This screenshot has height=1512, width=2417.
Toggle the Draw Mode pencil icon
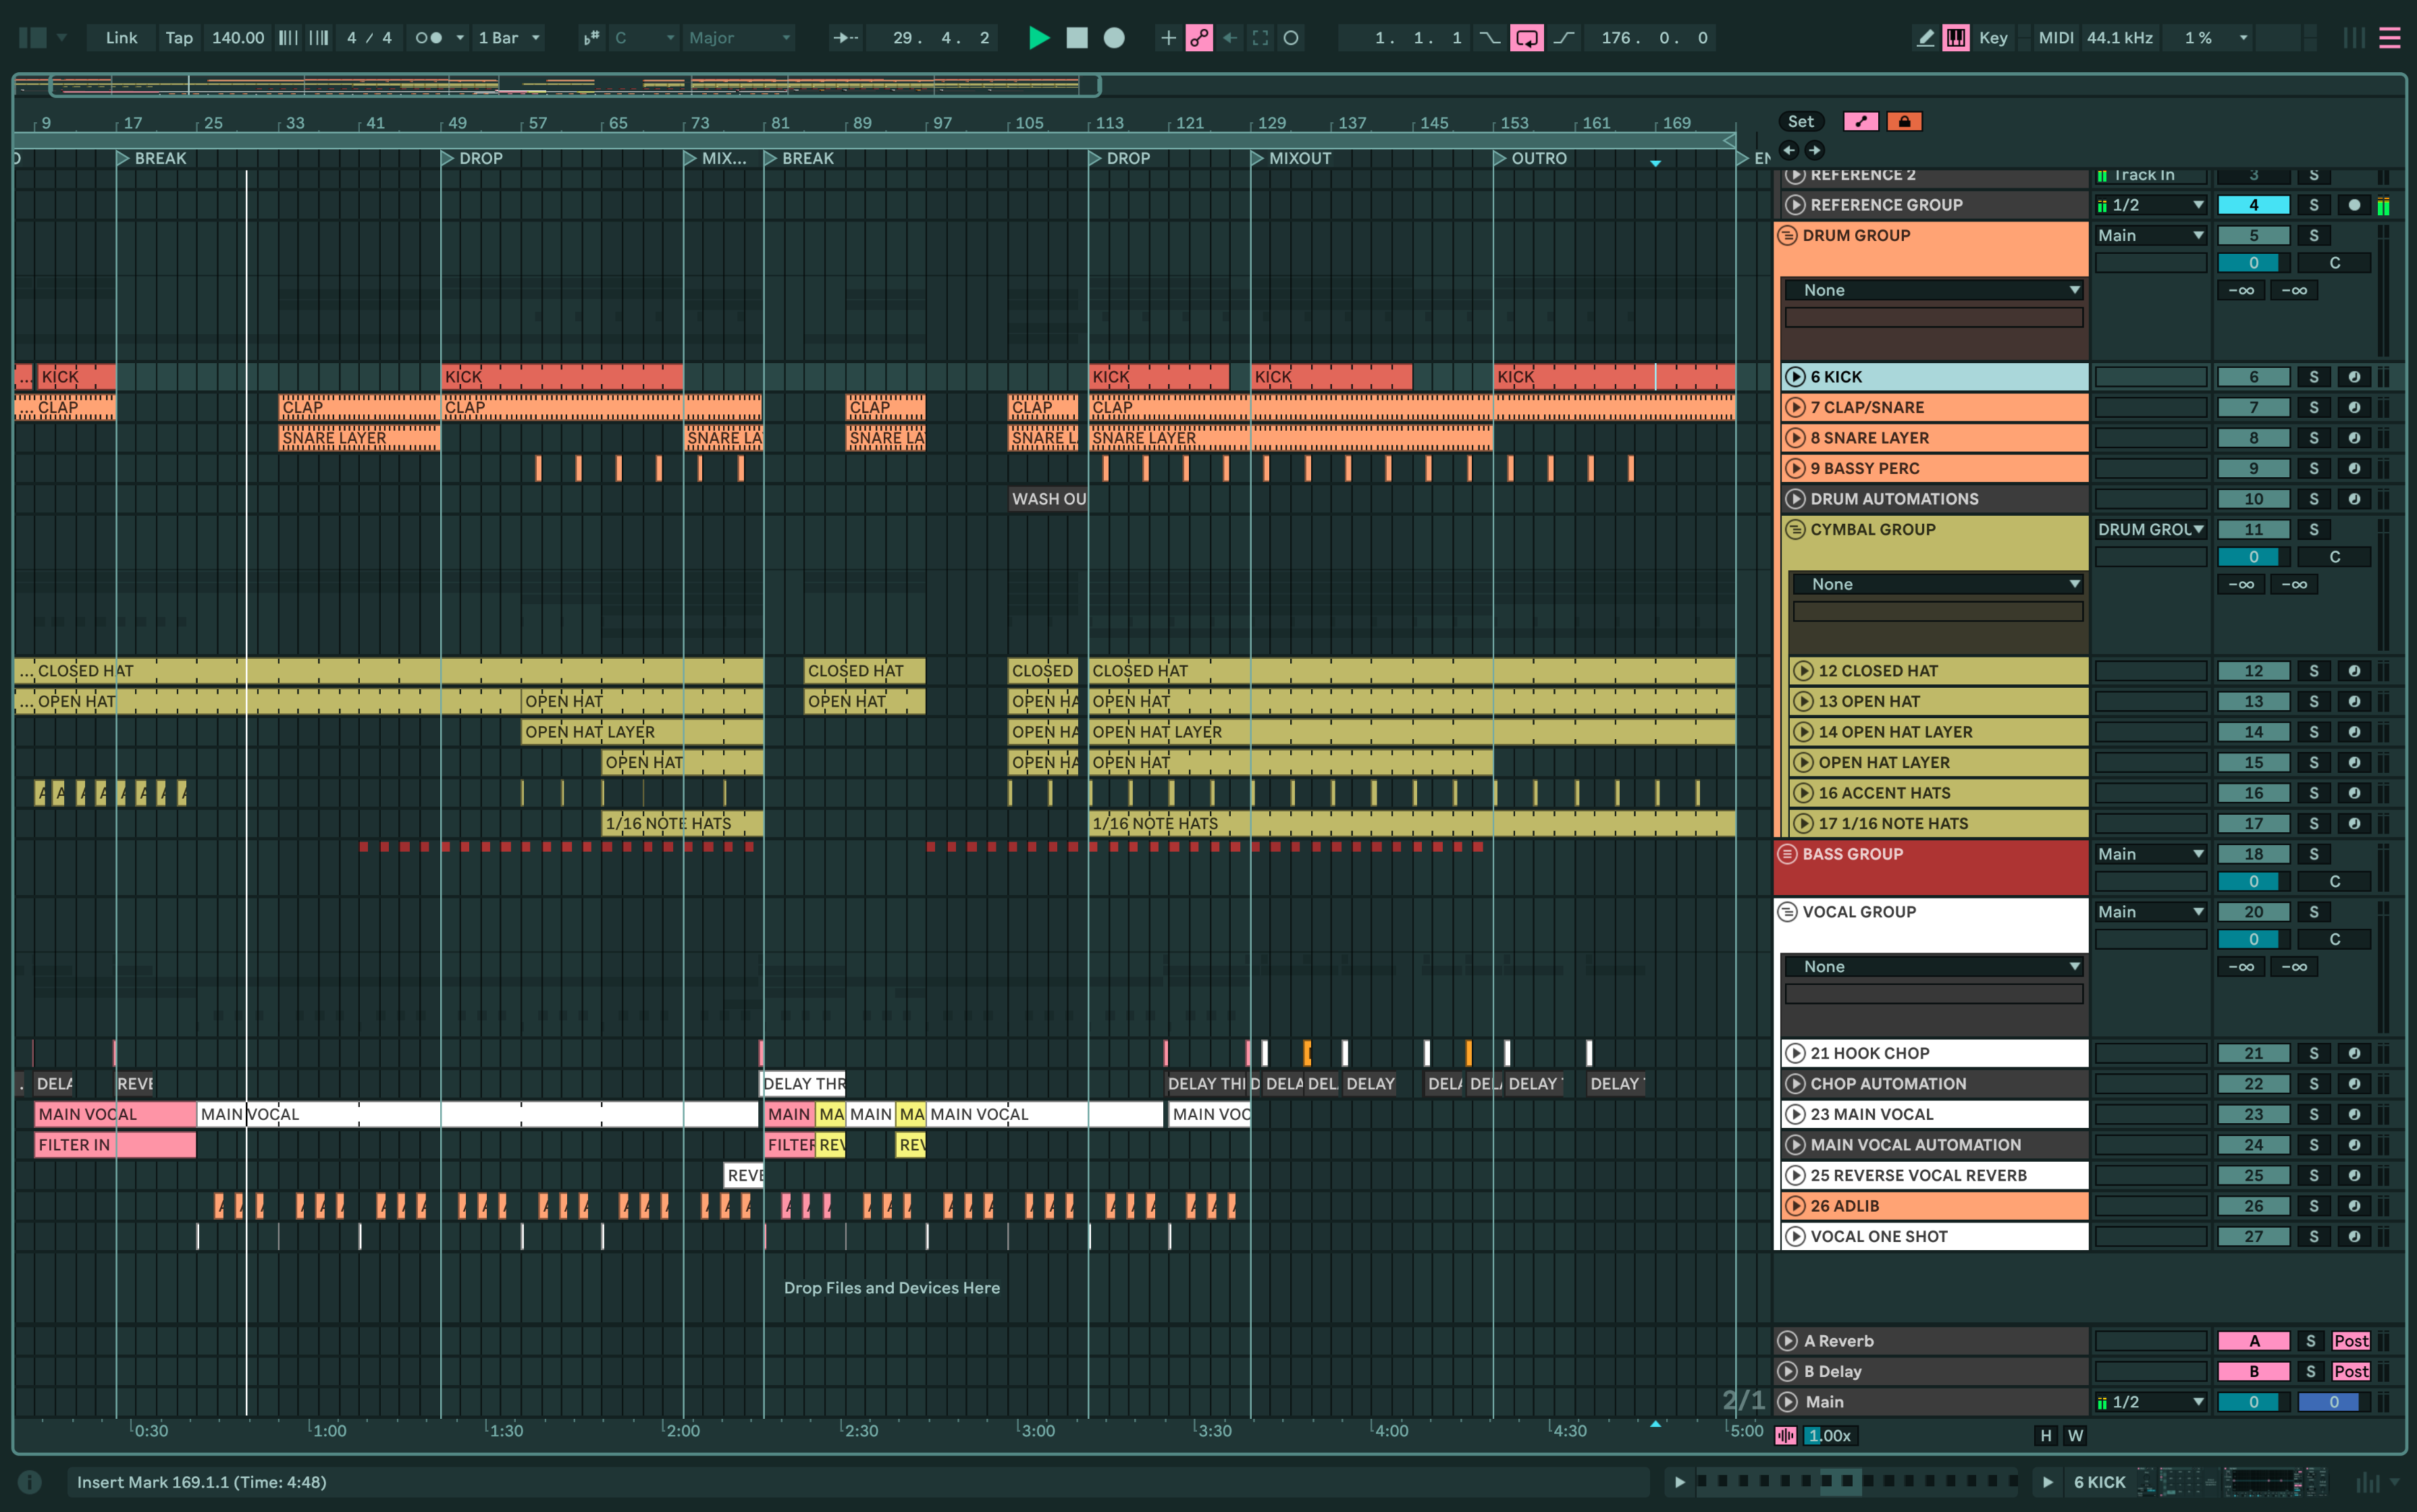[x=1925, y=38]
